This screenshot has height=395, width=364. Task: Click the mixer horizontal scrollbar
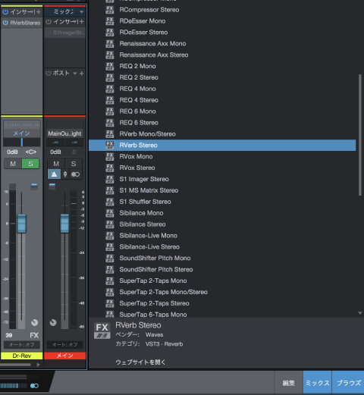tap(16, 365)
